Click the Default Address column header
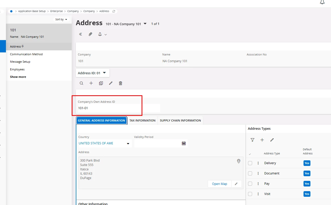Viewport: 331px width, 205px height. 308,151
